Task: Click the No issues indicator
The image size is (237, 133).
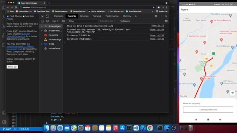Action: tap(124, 21)
